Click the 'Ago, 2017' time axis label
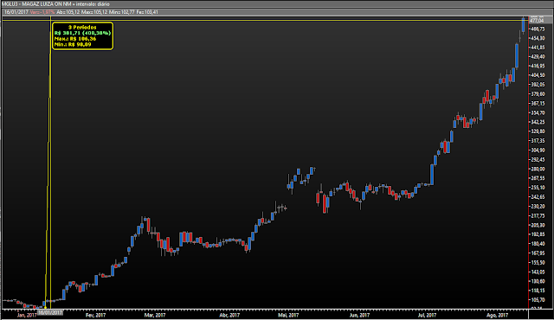Image resolution: width=554 pixels, height=320 pixels. (x=498, y=315)
